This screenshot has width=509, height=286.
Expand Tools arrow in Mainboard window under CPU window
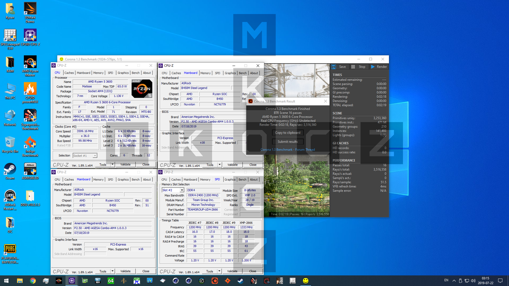click(113, 271)
